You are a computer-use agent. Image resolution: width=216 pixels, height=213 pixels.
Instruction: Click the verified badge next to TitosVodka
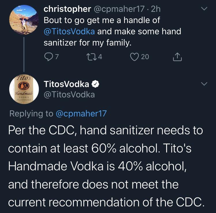point(95,84)
